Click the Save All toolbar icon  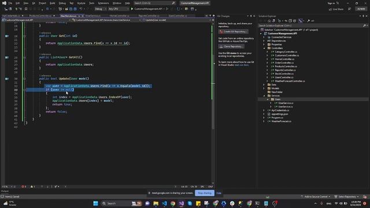(x=75, y=9)
